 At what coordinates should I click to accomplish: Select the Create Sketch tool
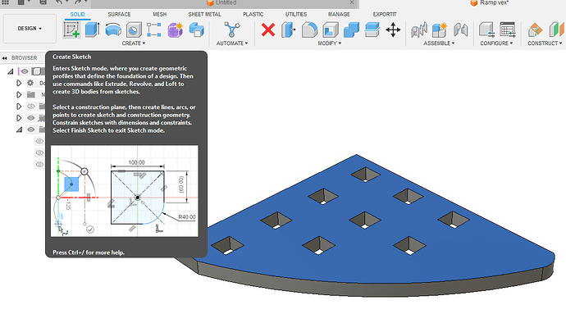click(71, 30)
